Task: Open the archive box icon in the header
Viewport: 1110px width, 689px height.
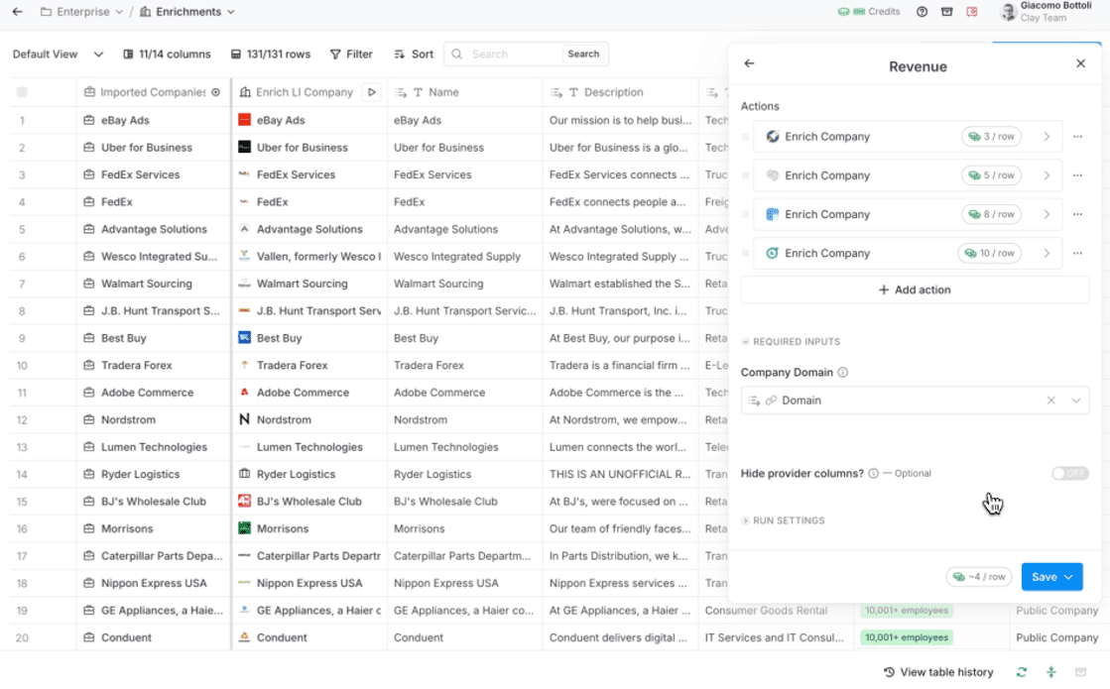Action: tap(946, 11)
